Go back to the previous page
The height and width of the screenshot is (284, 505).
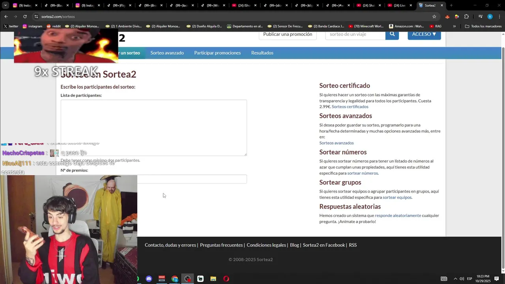tap(6, 17)
